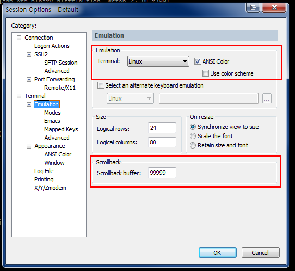
Task: Select SSH2 category
Action: 41,54
